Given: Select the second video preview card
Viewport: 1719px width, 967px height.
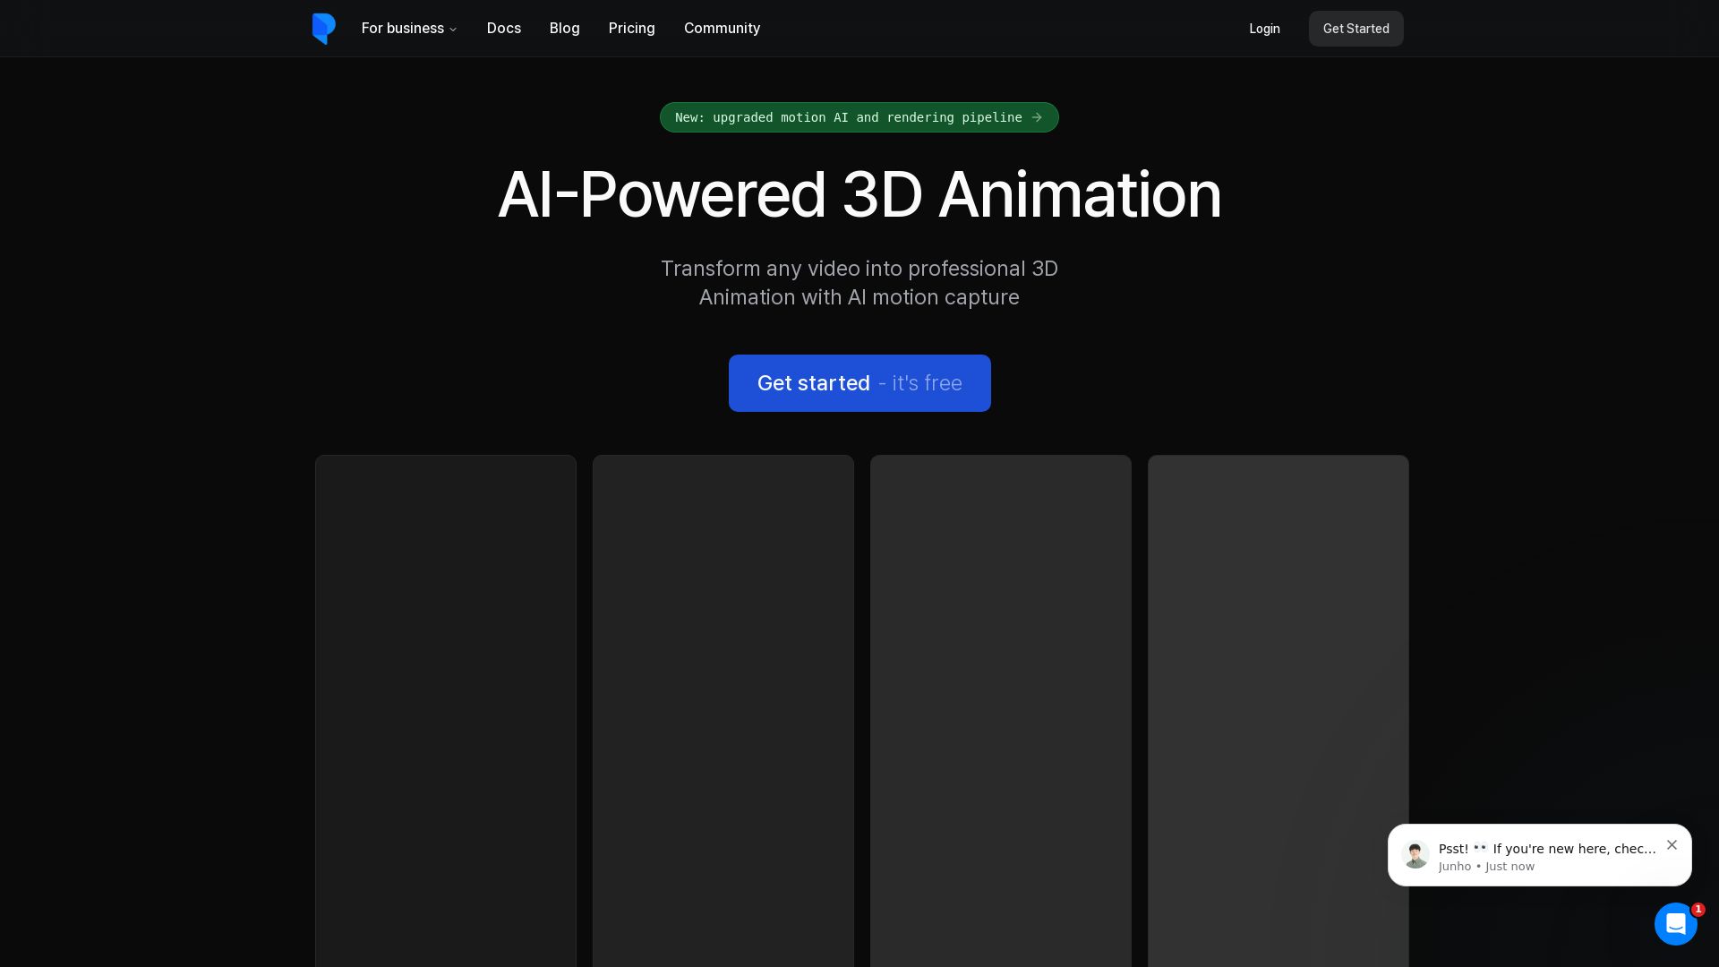Looking at the screenshot, I should pos(723,707).
